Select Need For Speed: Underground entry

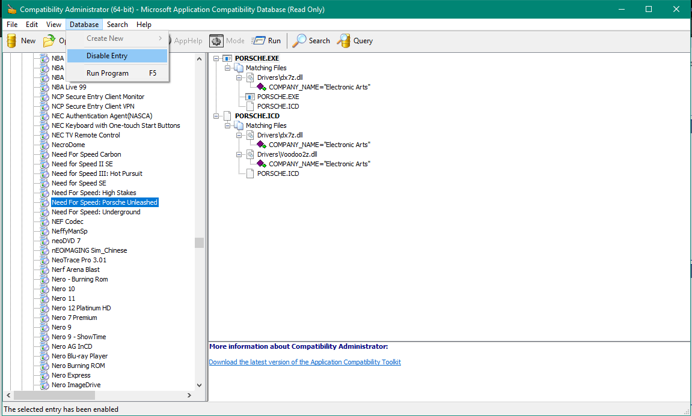(96, 212)
